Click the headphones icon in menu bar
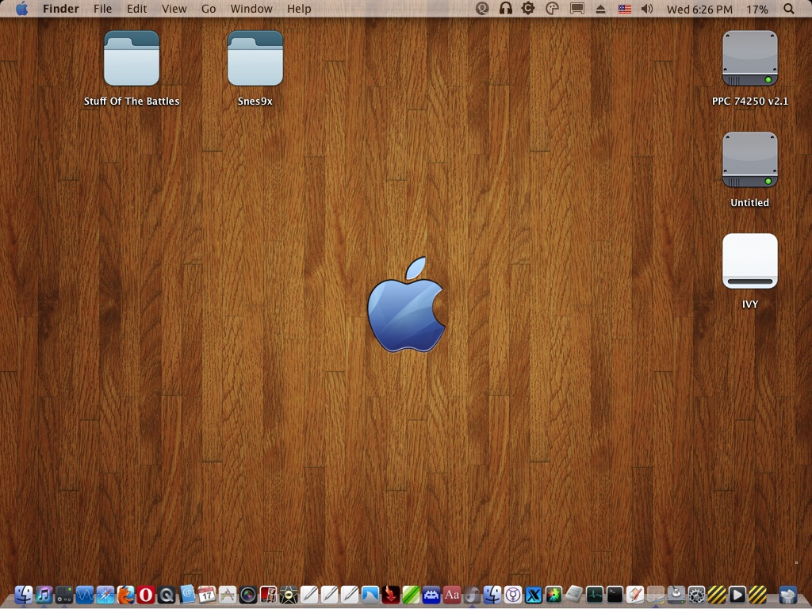 tap(506, 9)
